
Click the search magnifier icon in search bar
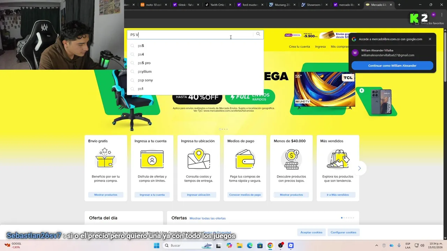pyautogui.click(x=258, y=34)
